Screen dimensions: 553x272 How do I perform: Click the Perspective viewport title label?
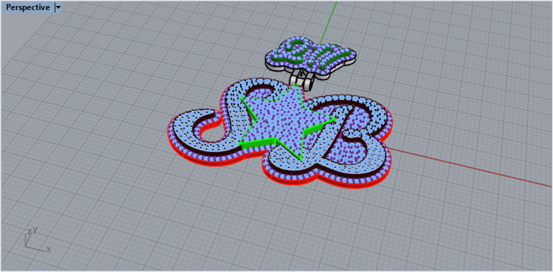(28, 7)
